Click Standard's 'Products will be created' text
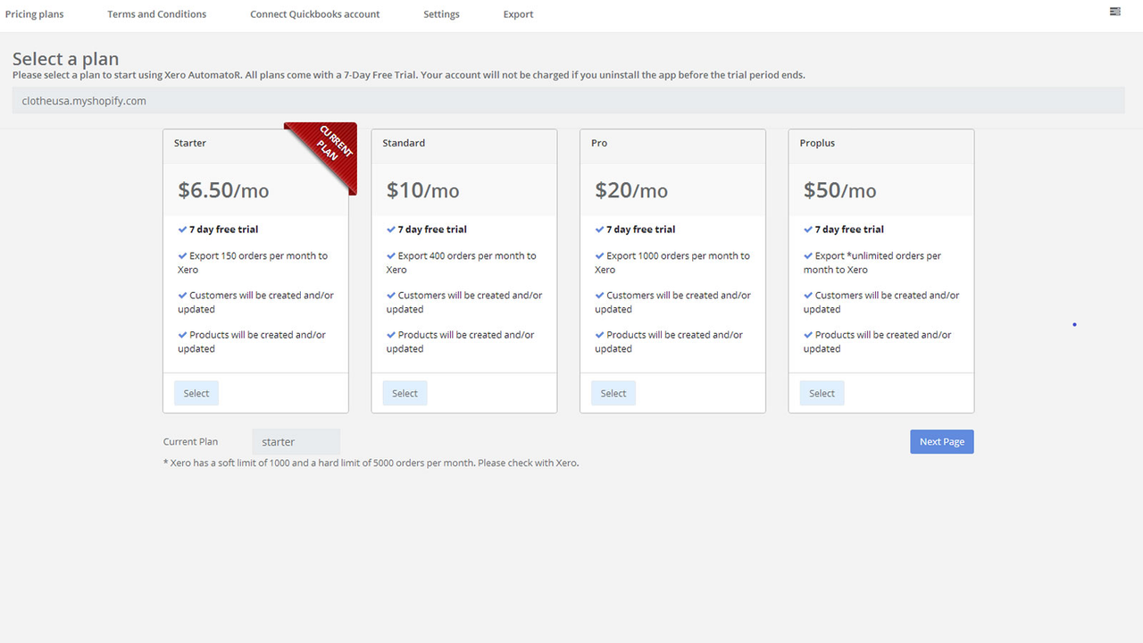This screenshot has width=1143, height=643. click(460, 342)
